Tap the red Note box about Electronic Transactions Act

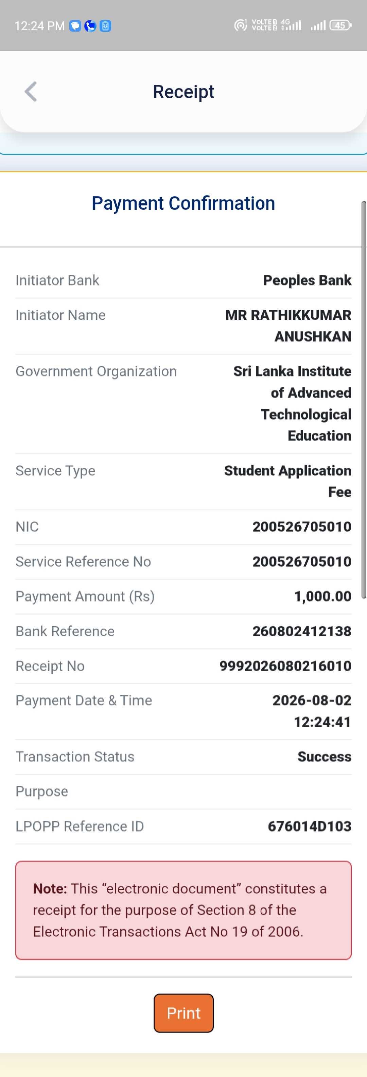click(183, 910)
